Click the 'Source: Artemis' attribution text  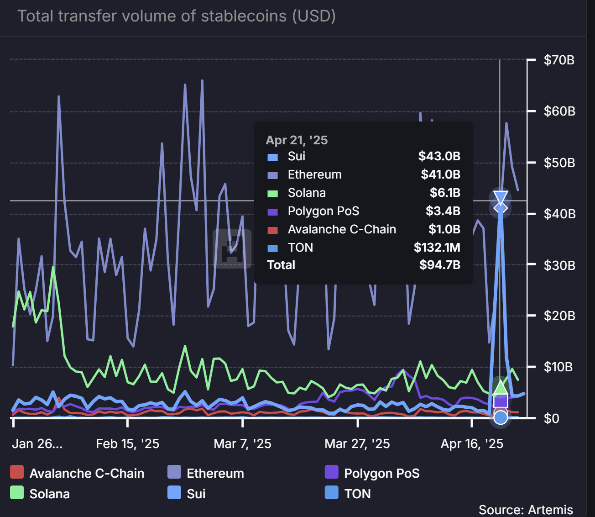(526, 510)
